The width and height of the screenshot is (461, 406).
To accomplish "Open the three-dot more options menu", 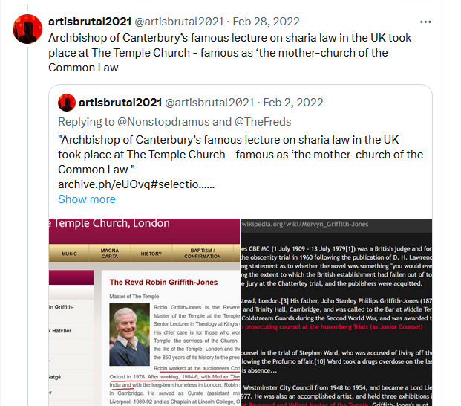I will point(425,22).
